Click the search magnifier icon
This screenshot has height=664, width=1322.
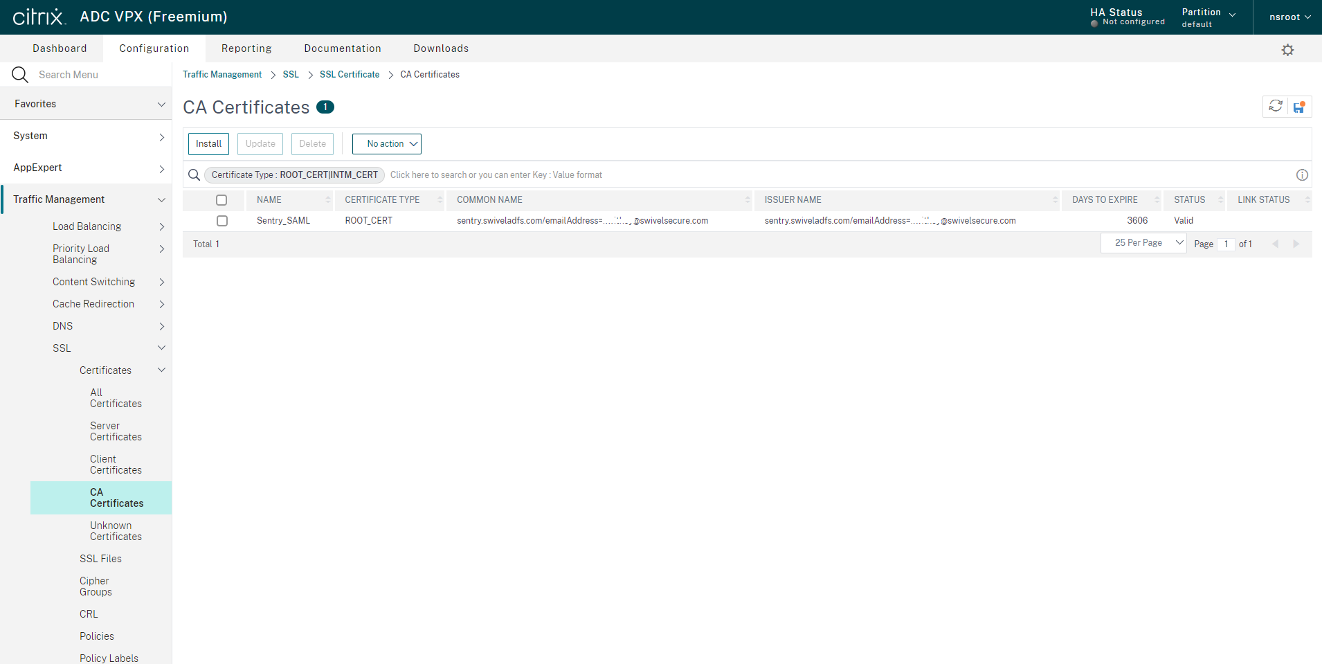pos(193,174)
